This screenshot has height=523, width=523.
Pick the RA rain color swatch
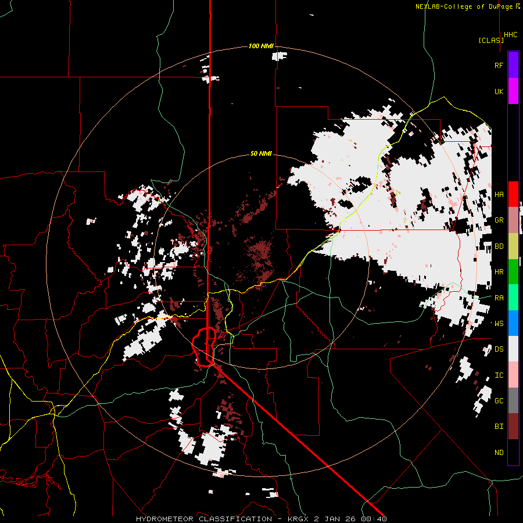513,298
